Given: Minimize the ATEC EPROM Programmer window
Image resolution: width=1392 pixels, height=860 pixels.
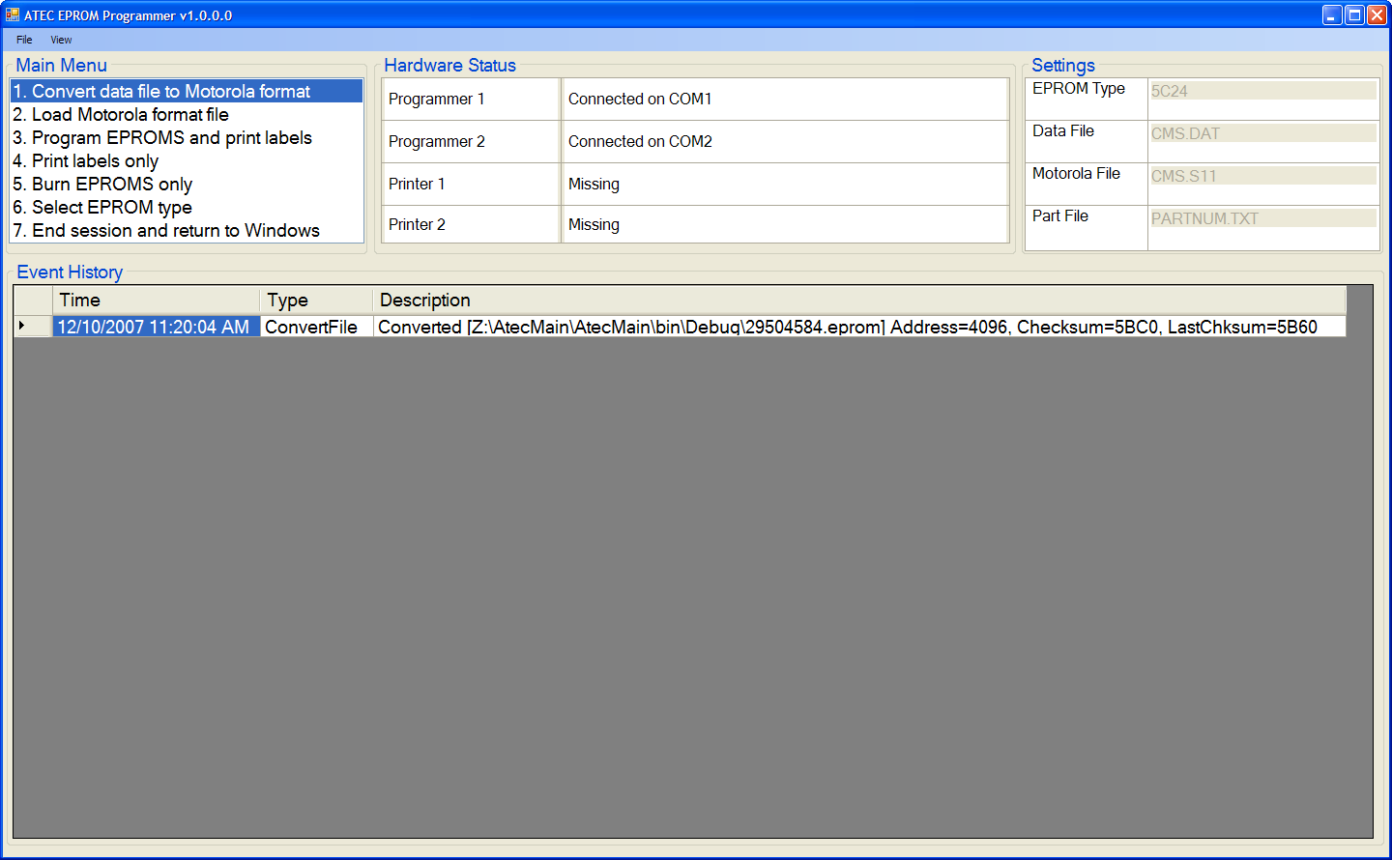Looking at the screenshot, I should point(1332,14).
